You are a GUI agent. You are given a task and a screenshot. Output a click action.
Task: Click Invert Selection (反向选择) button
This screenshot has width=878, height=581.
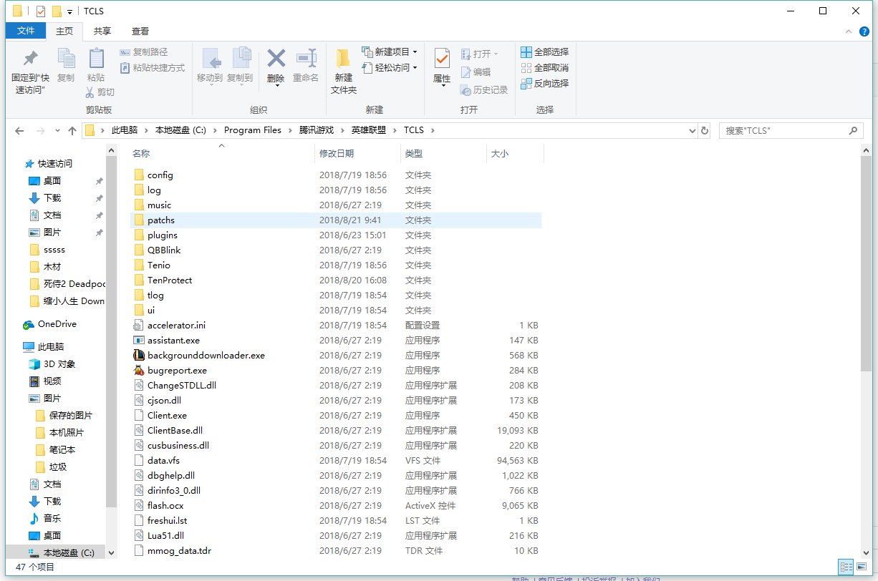point(544,83)
